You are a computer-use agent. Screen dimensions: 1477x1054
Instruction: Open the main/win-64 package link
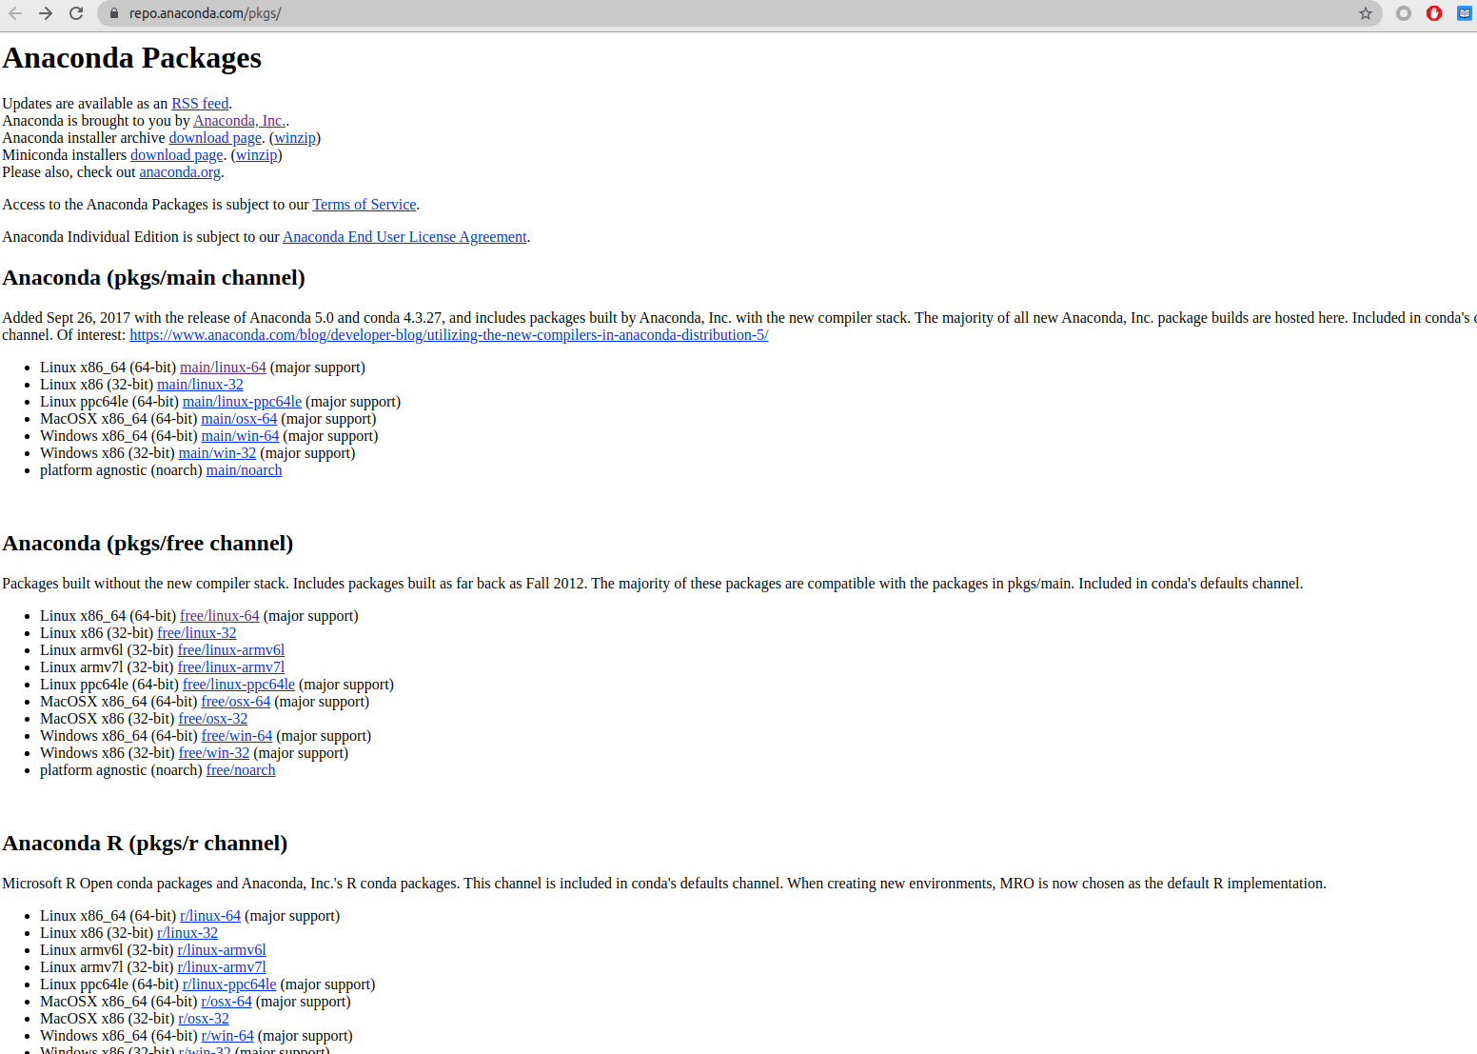(240, 436)
